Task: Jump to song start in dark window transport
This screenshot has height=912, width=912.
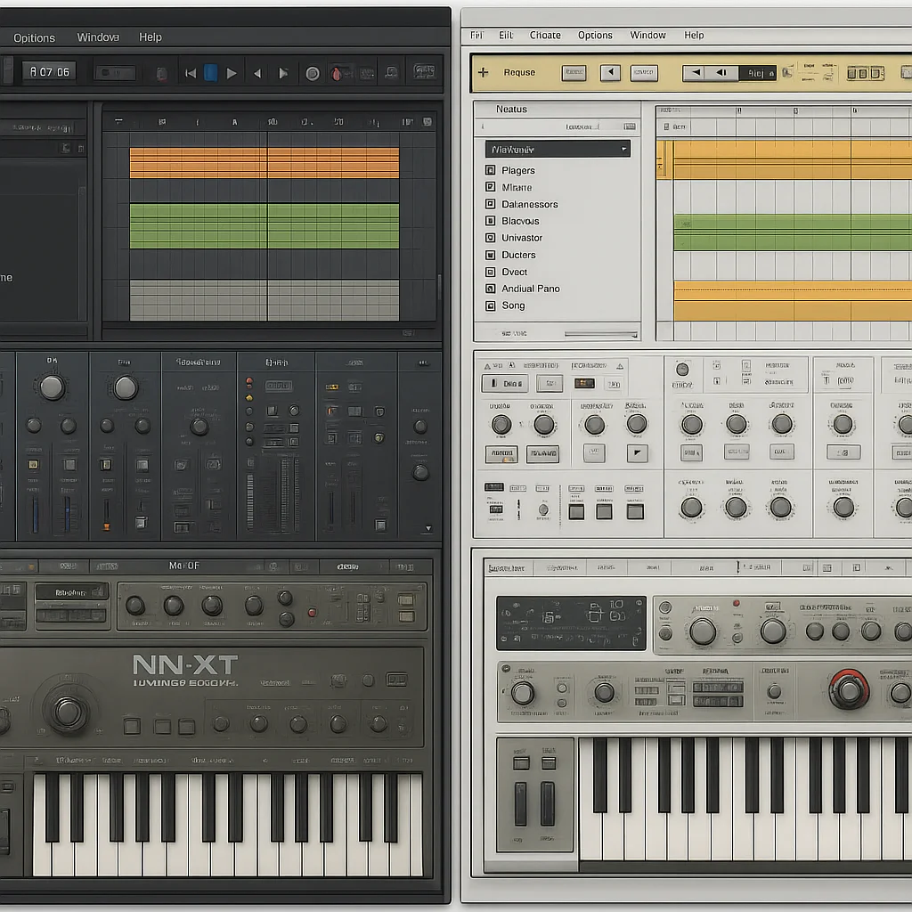Action: [x=191, y=73]
